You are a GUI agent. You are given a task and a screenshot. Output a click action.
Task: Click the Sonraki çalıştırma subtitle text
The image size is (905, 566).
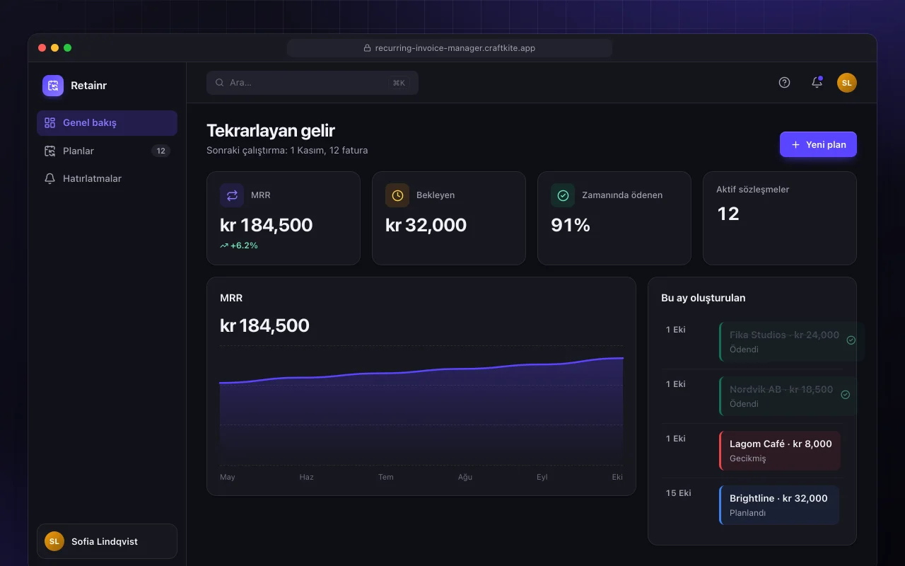click(x=287, y=150)
